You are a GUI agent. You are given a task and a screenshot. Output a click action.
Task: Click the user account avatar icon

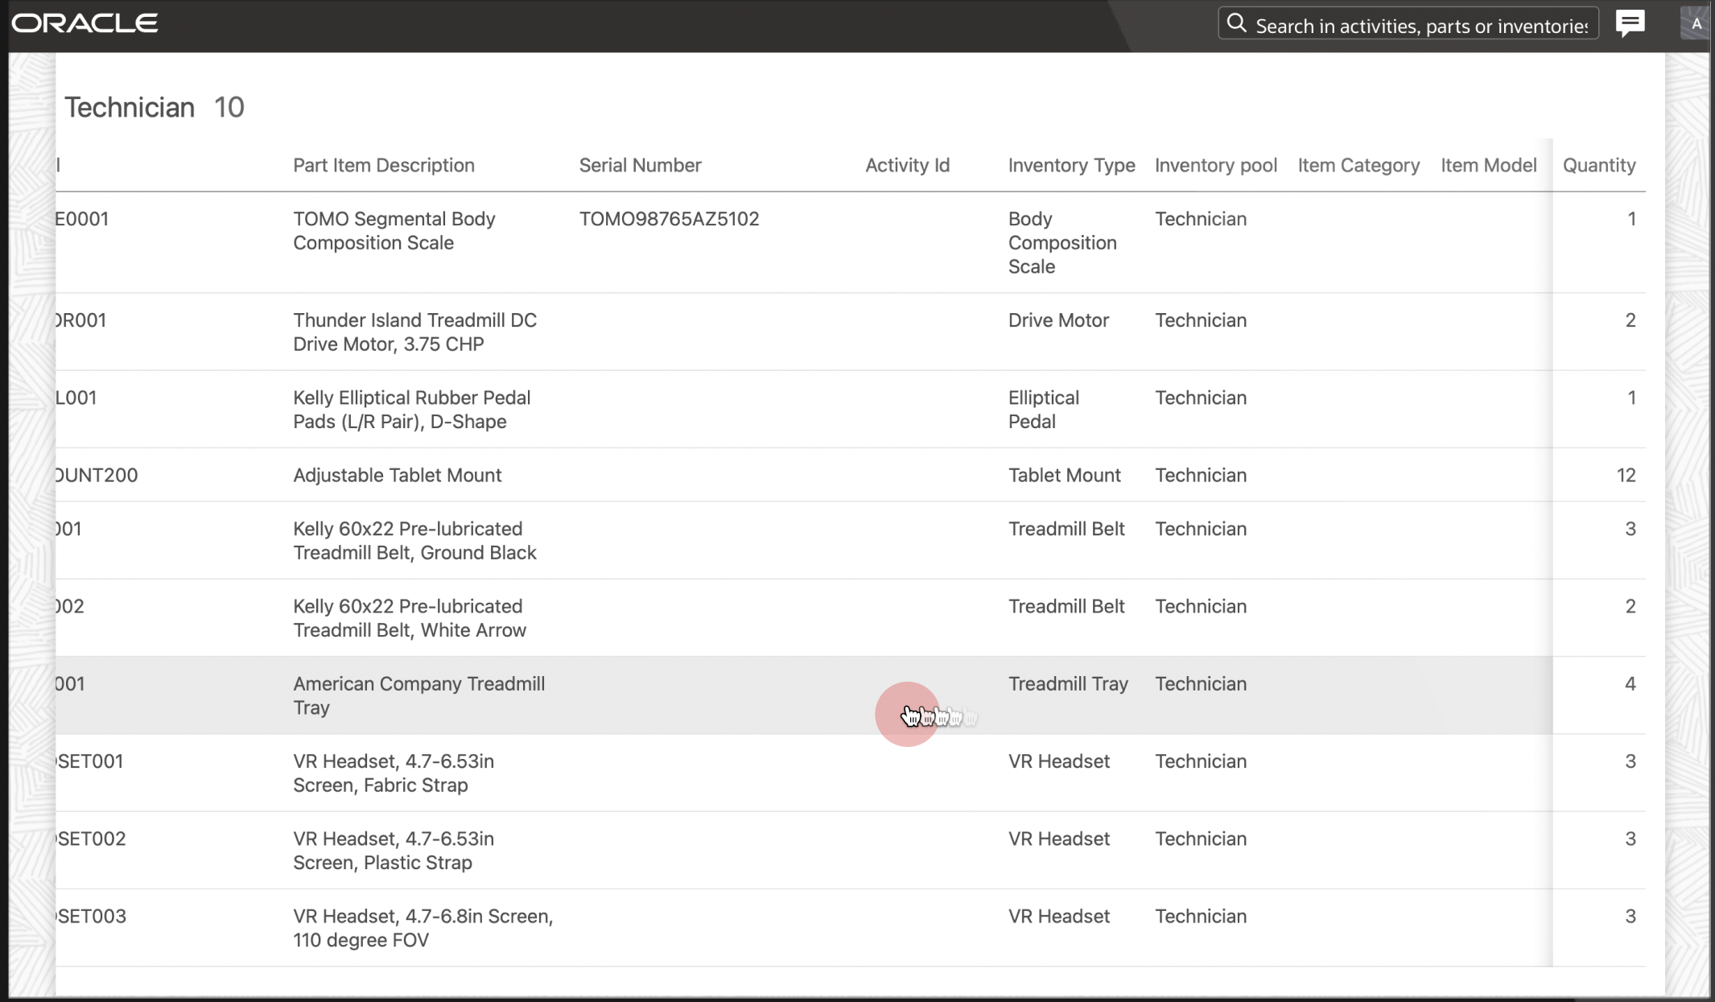[x=1696, y=24]
